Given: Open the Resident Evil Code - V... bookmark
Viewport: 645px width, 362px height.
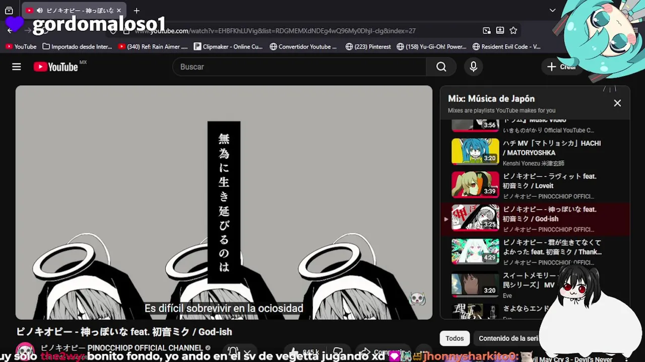Looking at the screenshot, I should click(x=506, y=46).
